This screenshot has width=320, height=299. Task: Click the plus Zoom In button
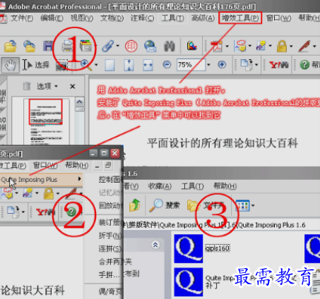tap(222, 65)
